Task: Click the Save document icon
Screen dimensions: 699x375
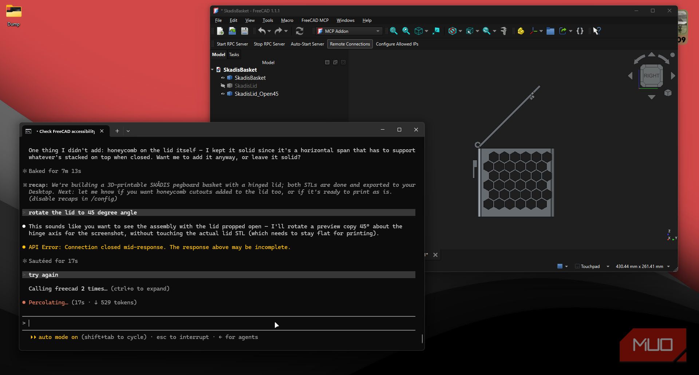Action: click(245, 31)
